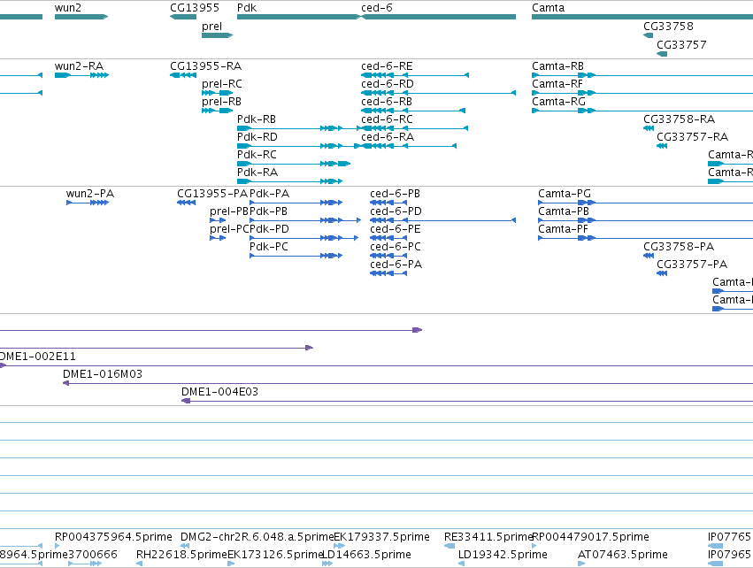Click the DME1-002E11 clone label
The image size is (753, 568).
coord(37,357)
